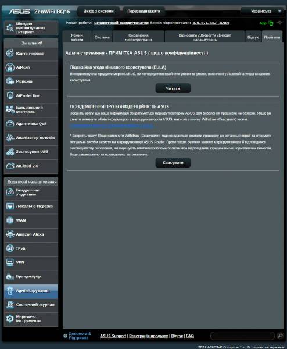The height and width of the screenshot is (349, 287).
Task: Open Firewall (Брандмауер) flame icon
Action: [x=10, y=276]
